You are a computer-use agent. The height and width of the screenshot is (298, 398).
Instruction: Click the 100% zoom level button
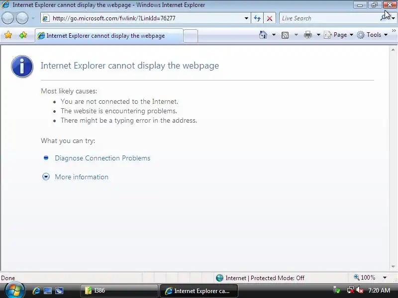(x=365, y=278)
